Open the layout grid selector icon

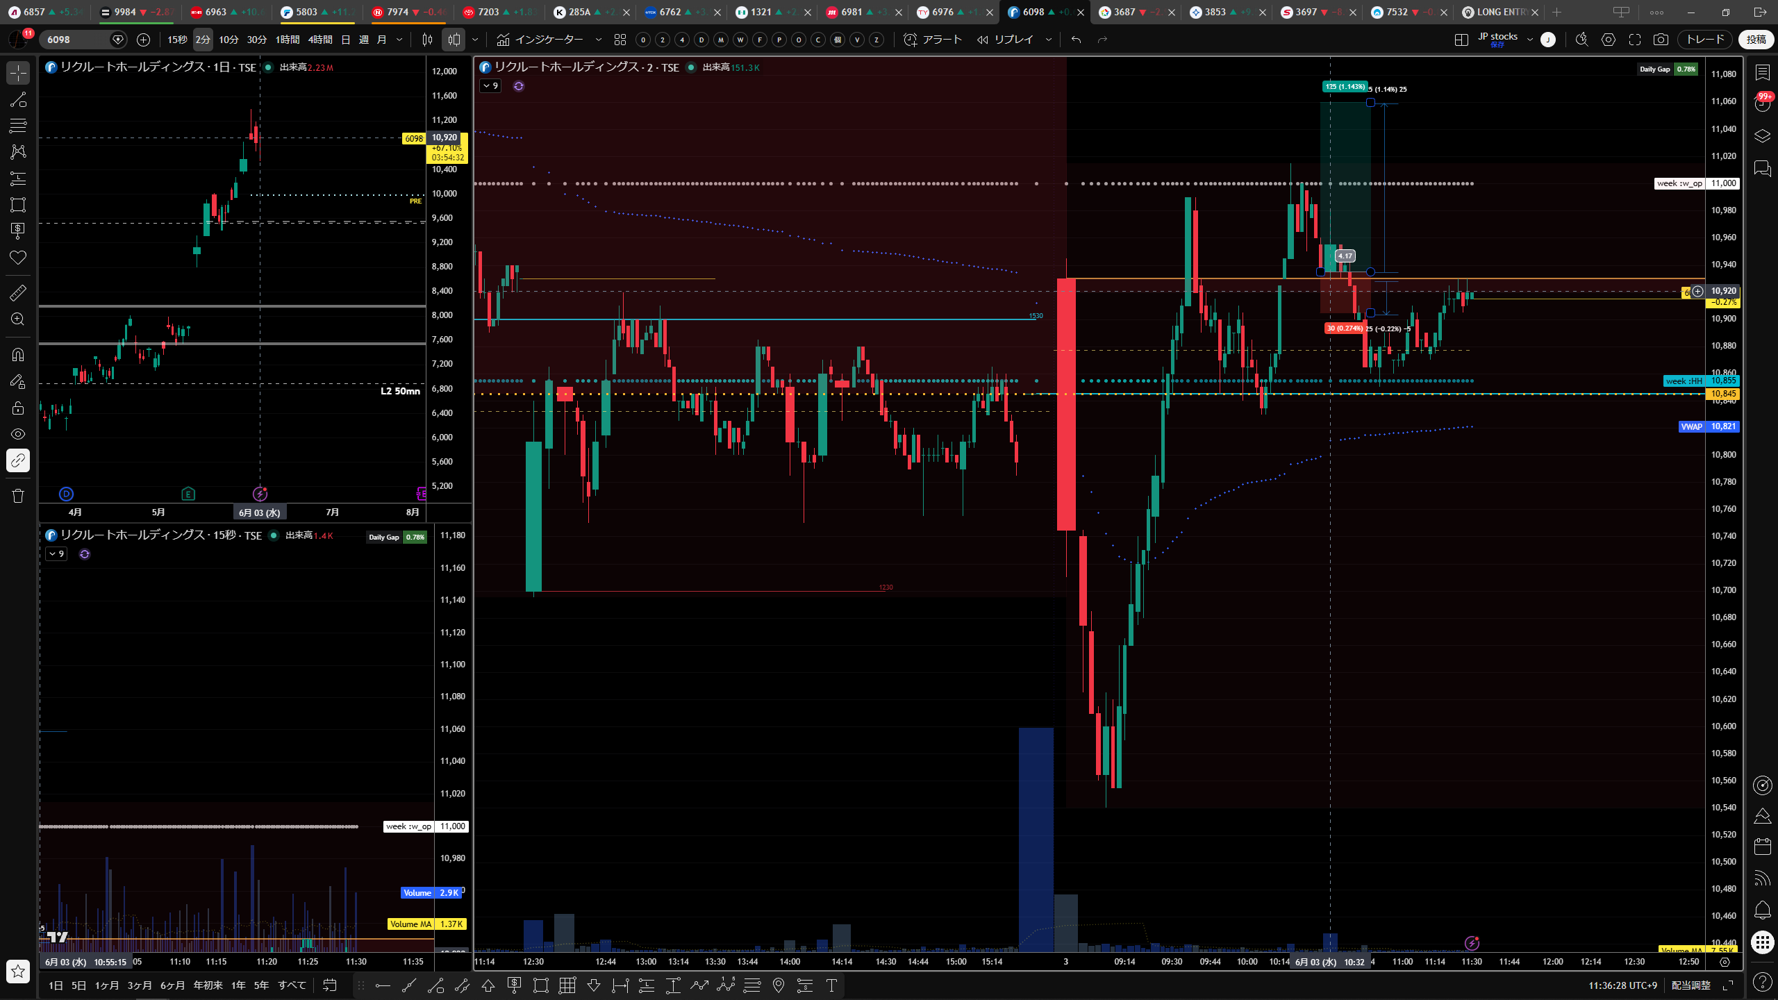tap(1461, 40)
